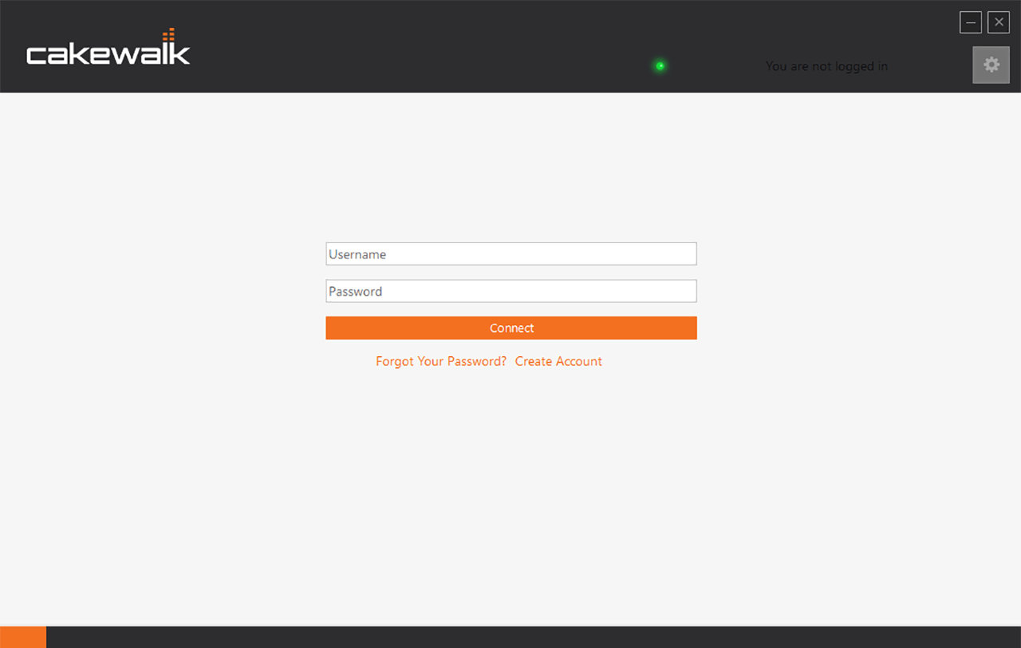The image size is (1021, 648).
Task: Click the green connection status indicator
Action: (660, 65)
